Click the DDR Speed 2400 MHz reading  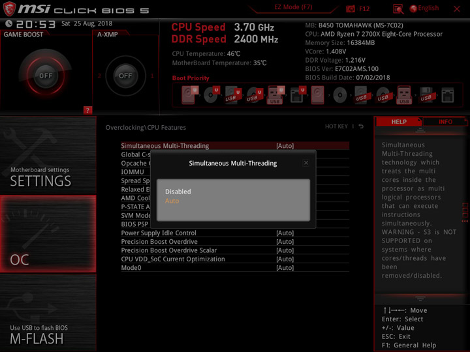[225, 39]
